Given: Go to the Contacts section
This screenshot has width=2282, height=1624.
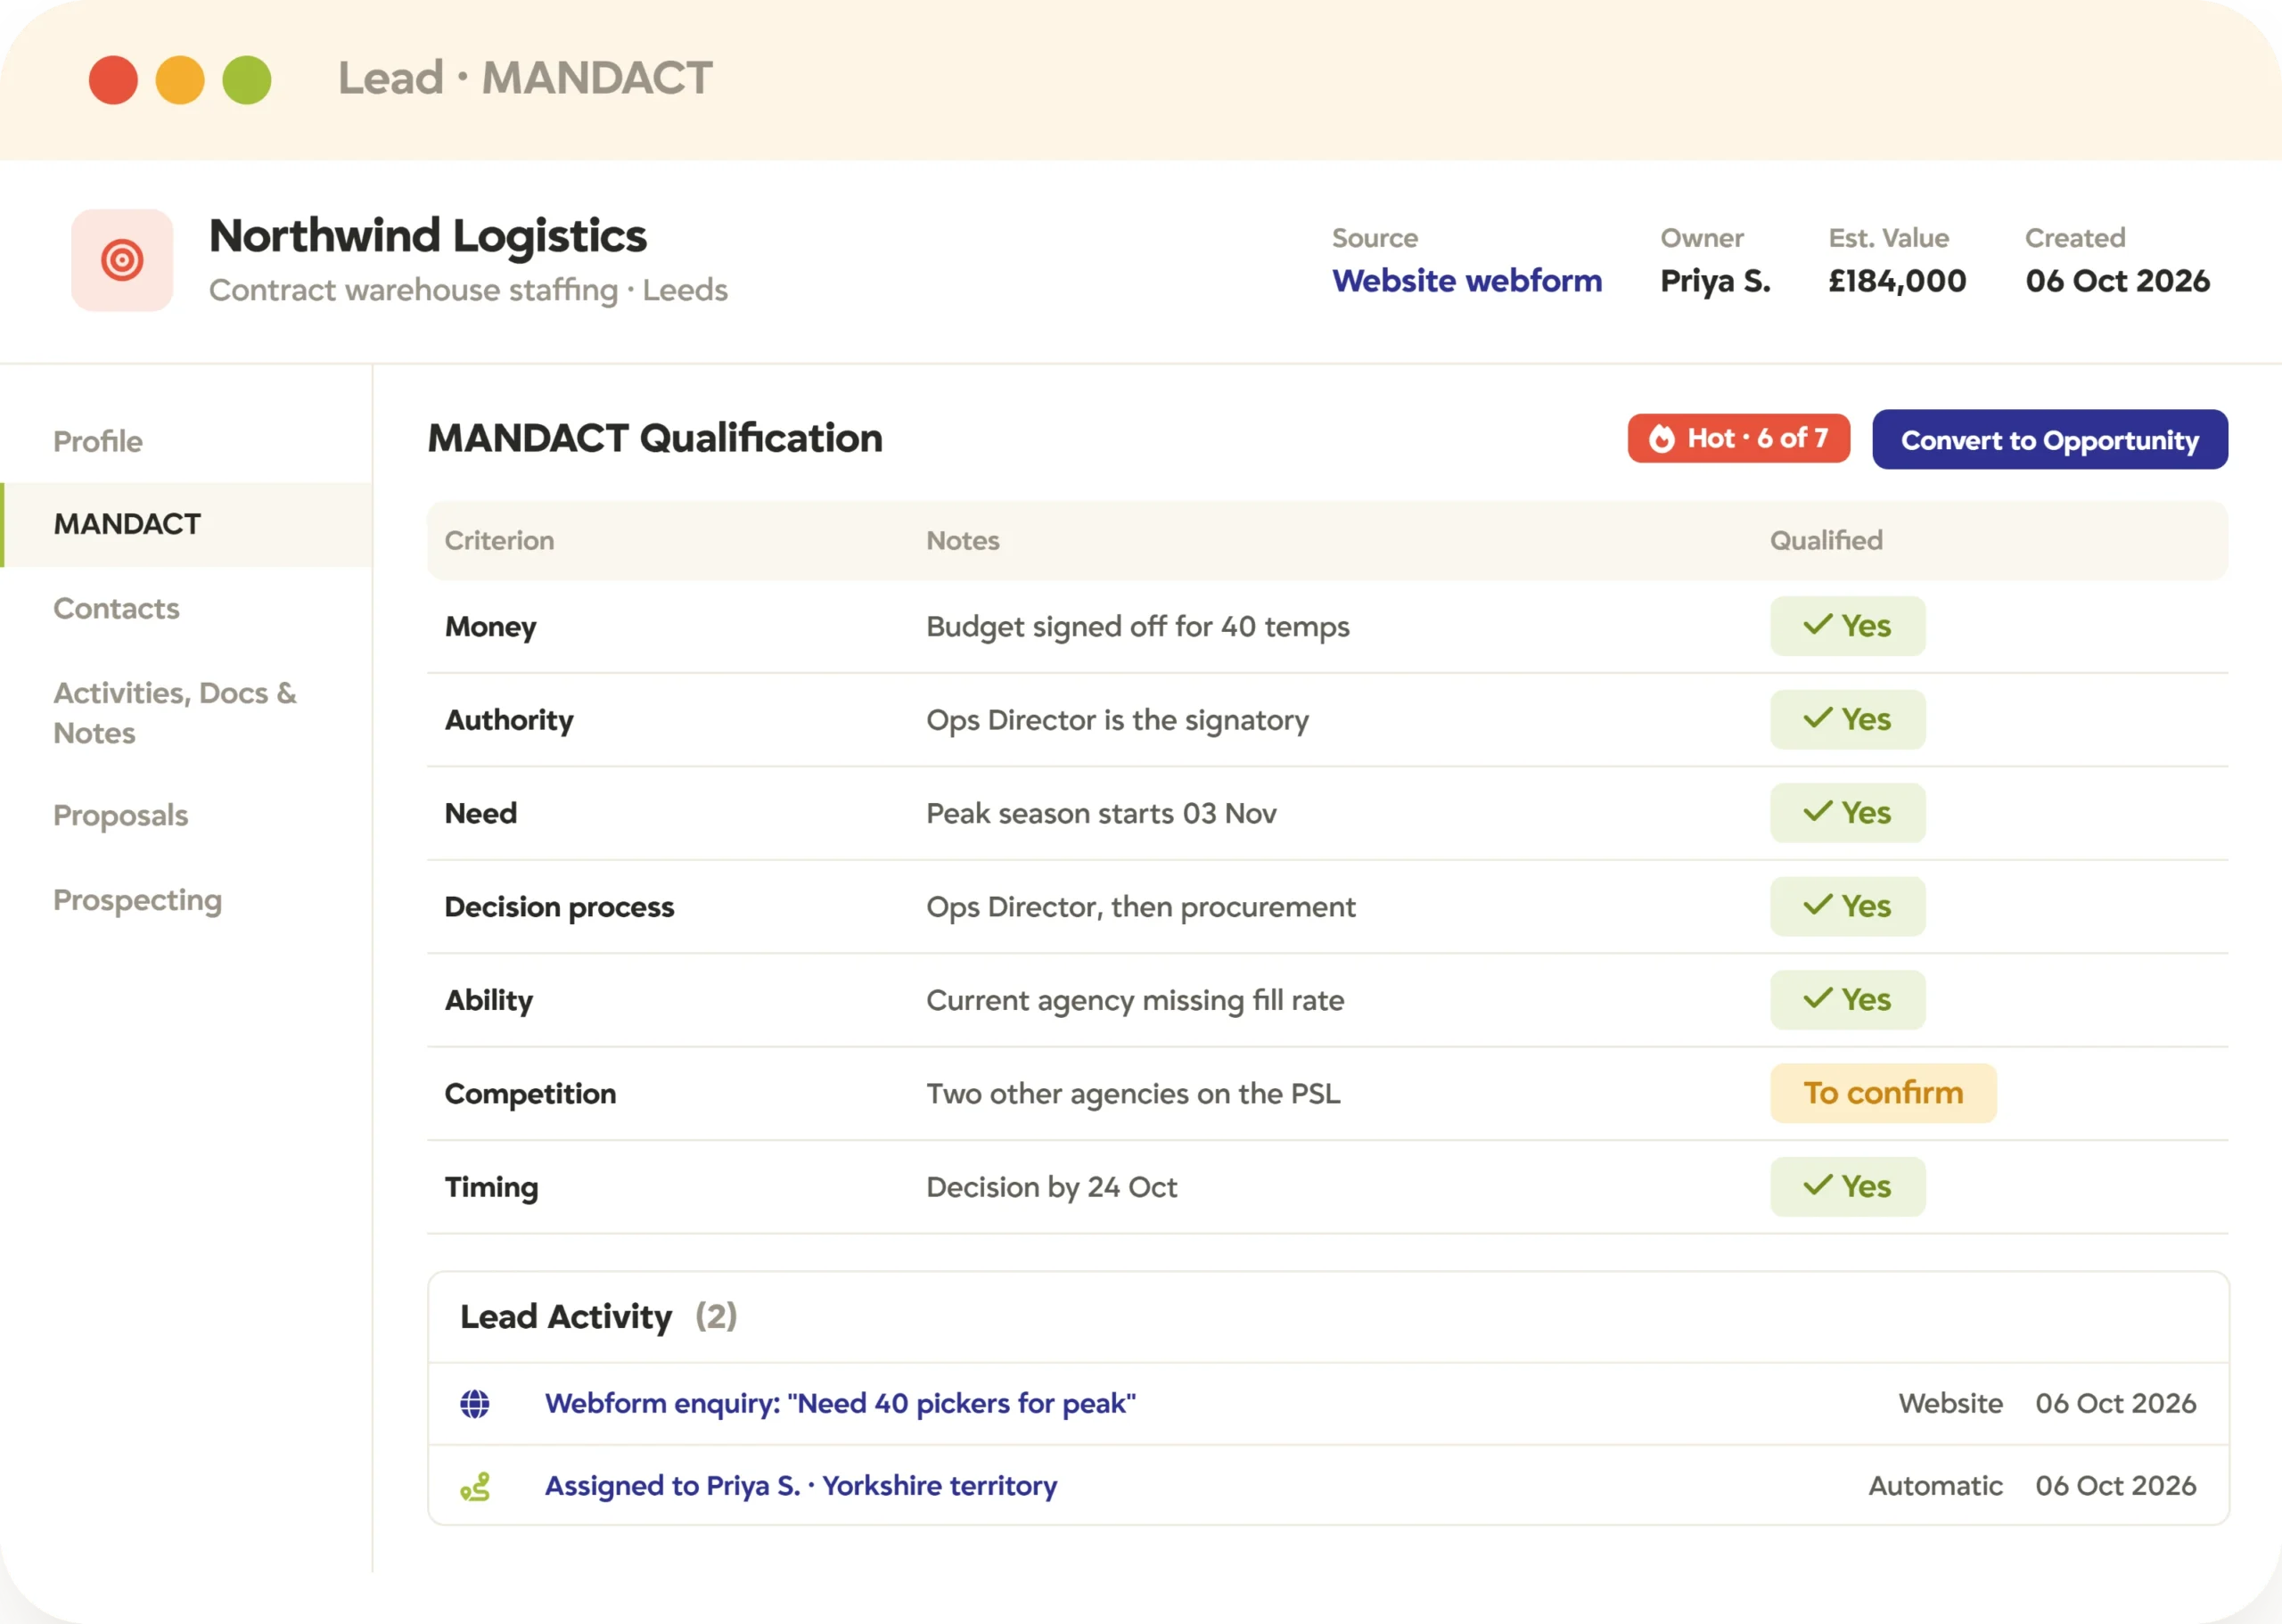Looking at the screenshot, I should coord(116,608).
